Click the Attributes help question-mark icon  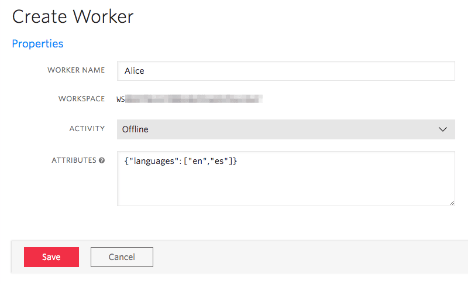pos(102,160)
